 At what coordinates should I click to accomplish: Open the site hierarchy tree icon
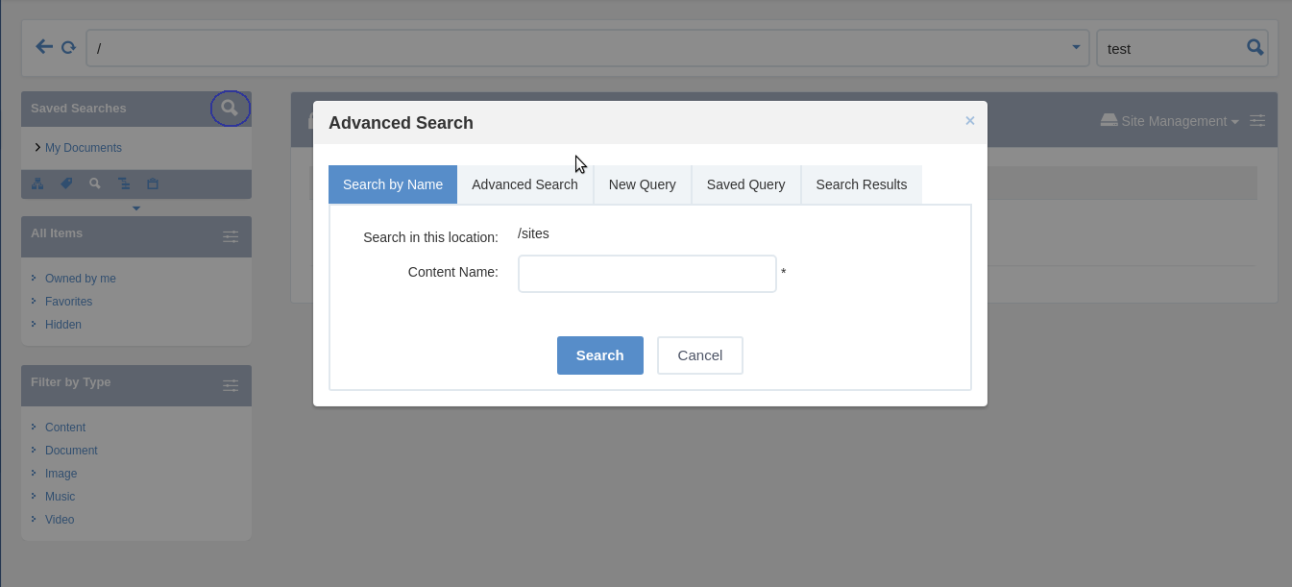click(x=37, y=183)
